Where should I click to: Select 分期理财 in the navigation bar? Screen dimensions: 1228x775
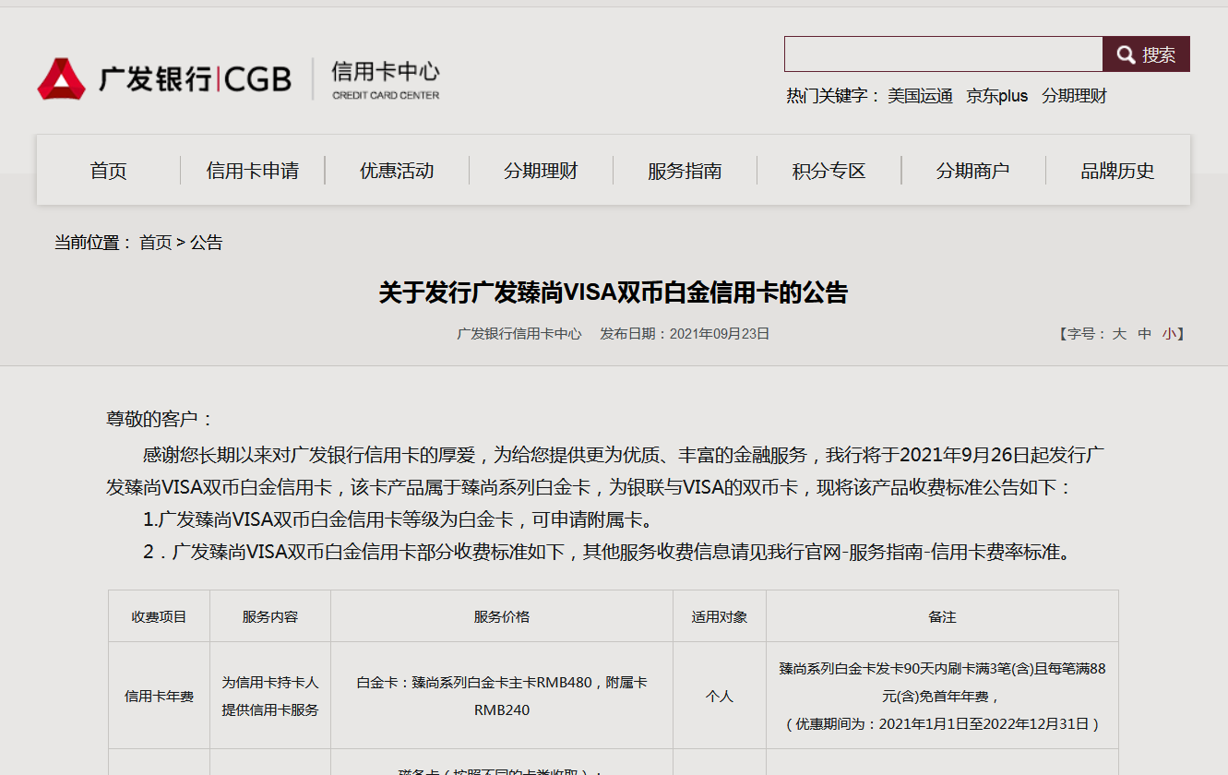[541, 171]
